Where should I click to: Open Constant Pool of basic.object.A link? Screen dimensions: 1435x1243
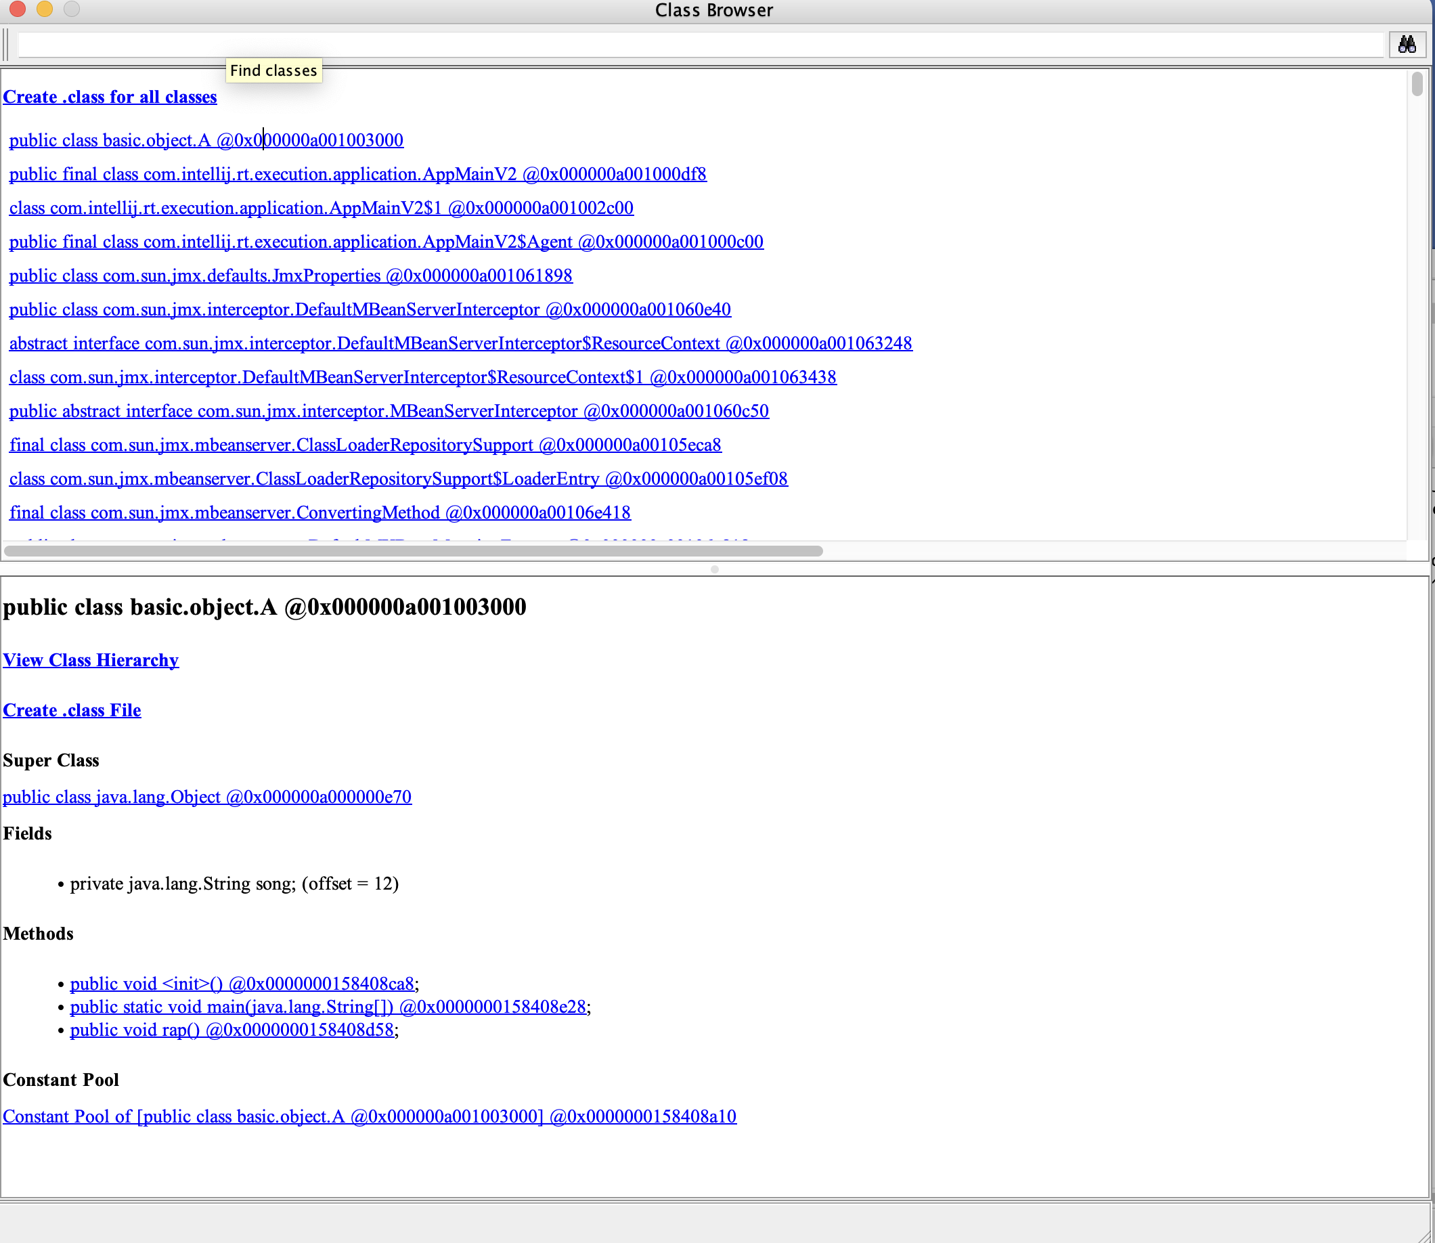click(369, 1117)
